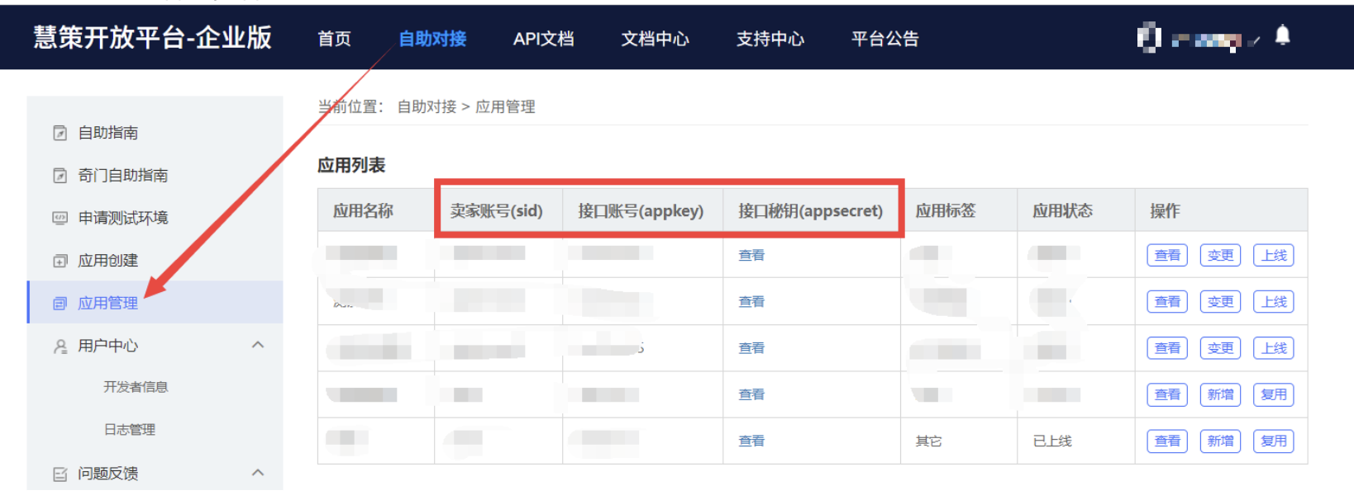Click the 接口秘钥(appsecret) column header
The height and width of the screenshot is (500, 1354).
[810, 211]
